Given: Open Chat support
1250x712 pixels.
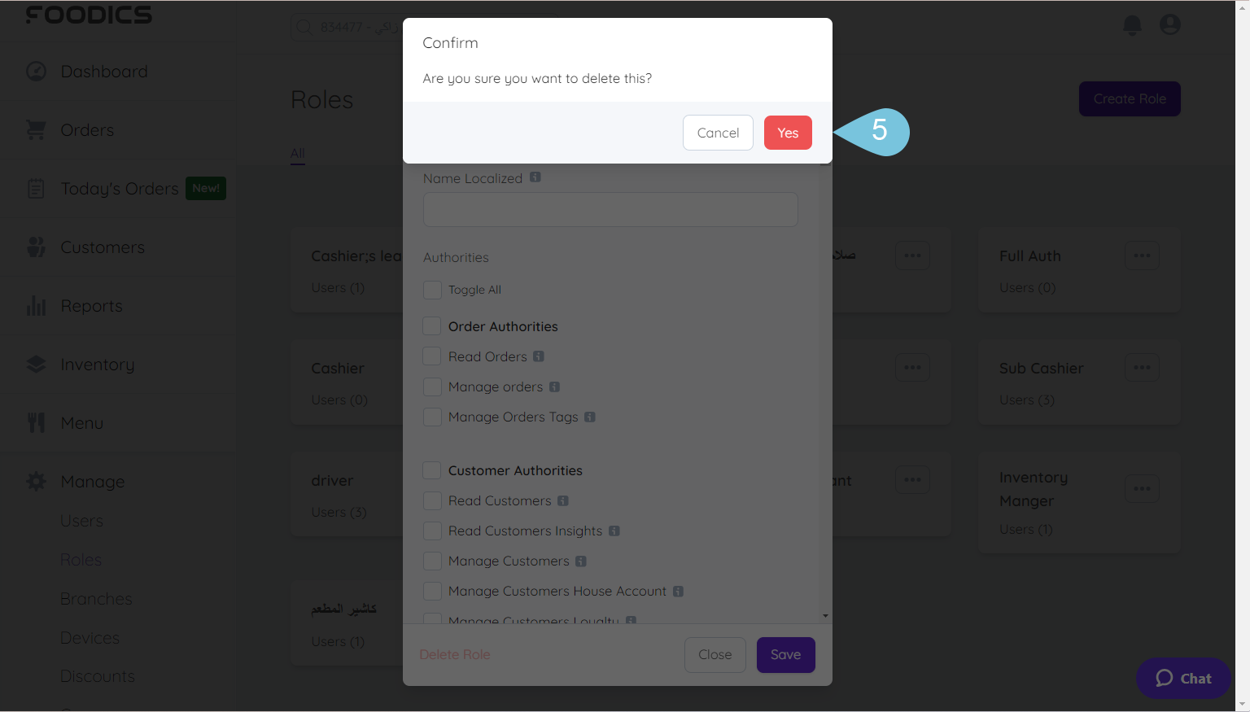Looking at the screenshot, I should (1183, 678).
